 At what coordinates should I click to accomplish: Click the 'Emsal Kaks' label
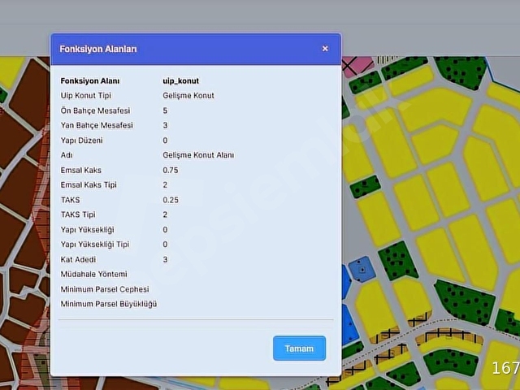pos(81,170)
